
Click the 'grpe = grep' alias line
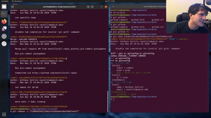click(x=123, y=70)
